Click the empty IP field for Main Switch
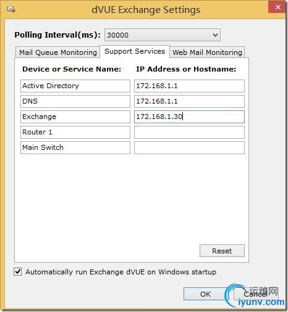Image resolution: width=288 pixels, height=312 pixels. pos(189,147)
